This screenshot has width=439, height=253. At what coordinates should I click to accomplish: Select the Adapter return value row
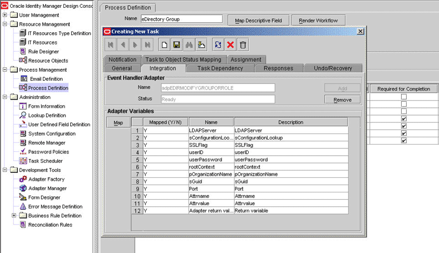[240, 210]
